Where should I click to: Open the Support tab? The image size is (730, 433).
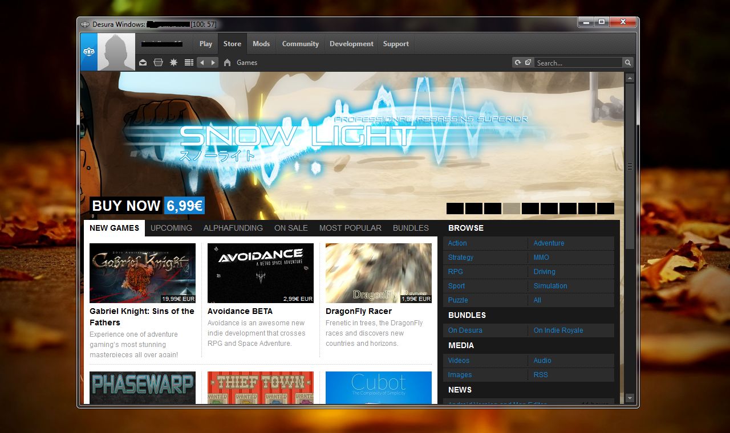click(x=396, y=44)
